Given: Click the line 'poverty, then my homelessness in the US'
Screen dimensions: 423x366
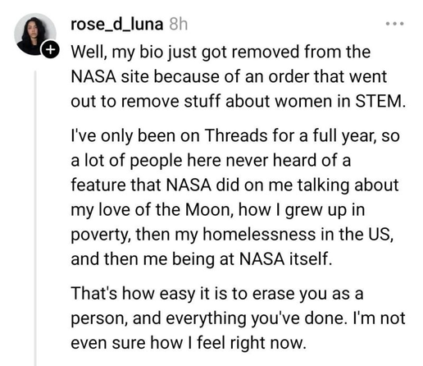Looking at the screenshot, I should click(x=232, y=235).
